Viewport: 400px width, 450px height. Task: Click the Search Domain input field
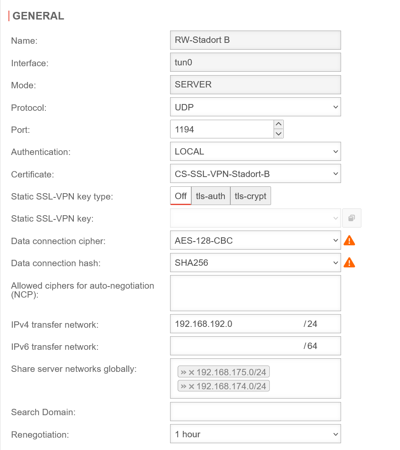tap(255, 412)
